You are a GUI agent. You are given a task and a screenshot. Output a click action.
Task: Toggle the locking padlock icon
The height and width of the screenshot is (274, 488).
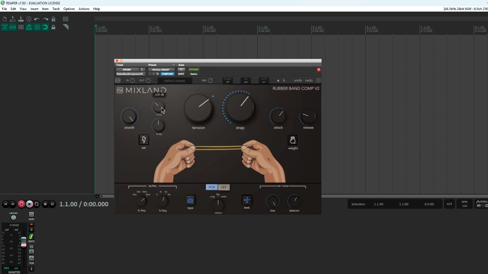(x=54, y=27)
